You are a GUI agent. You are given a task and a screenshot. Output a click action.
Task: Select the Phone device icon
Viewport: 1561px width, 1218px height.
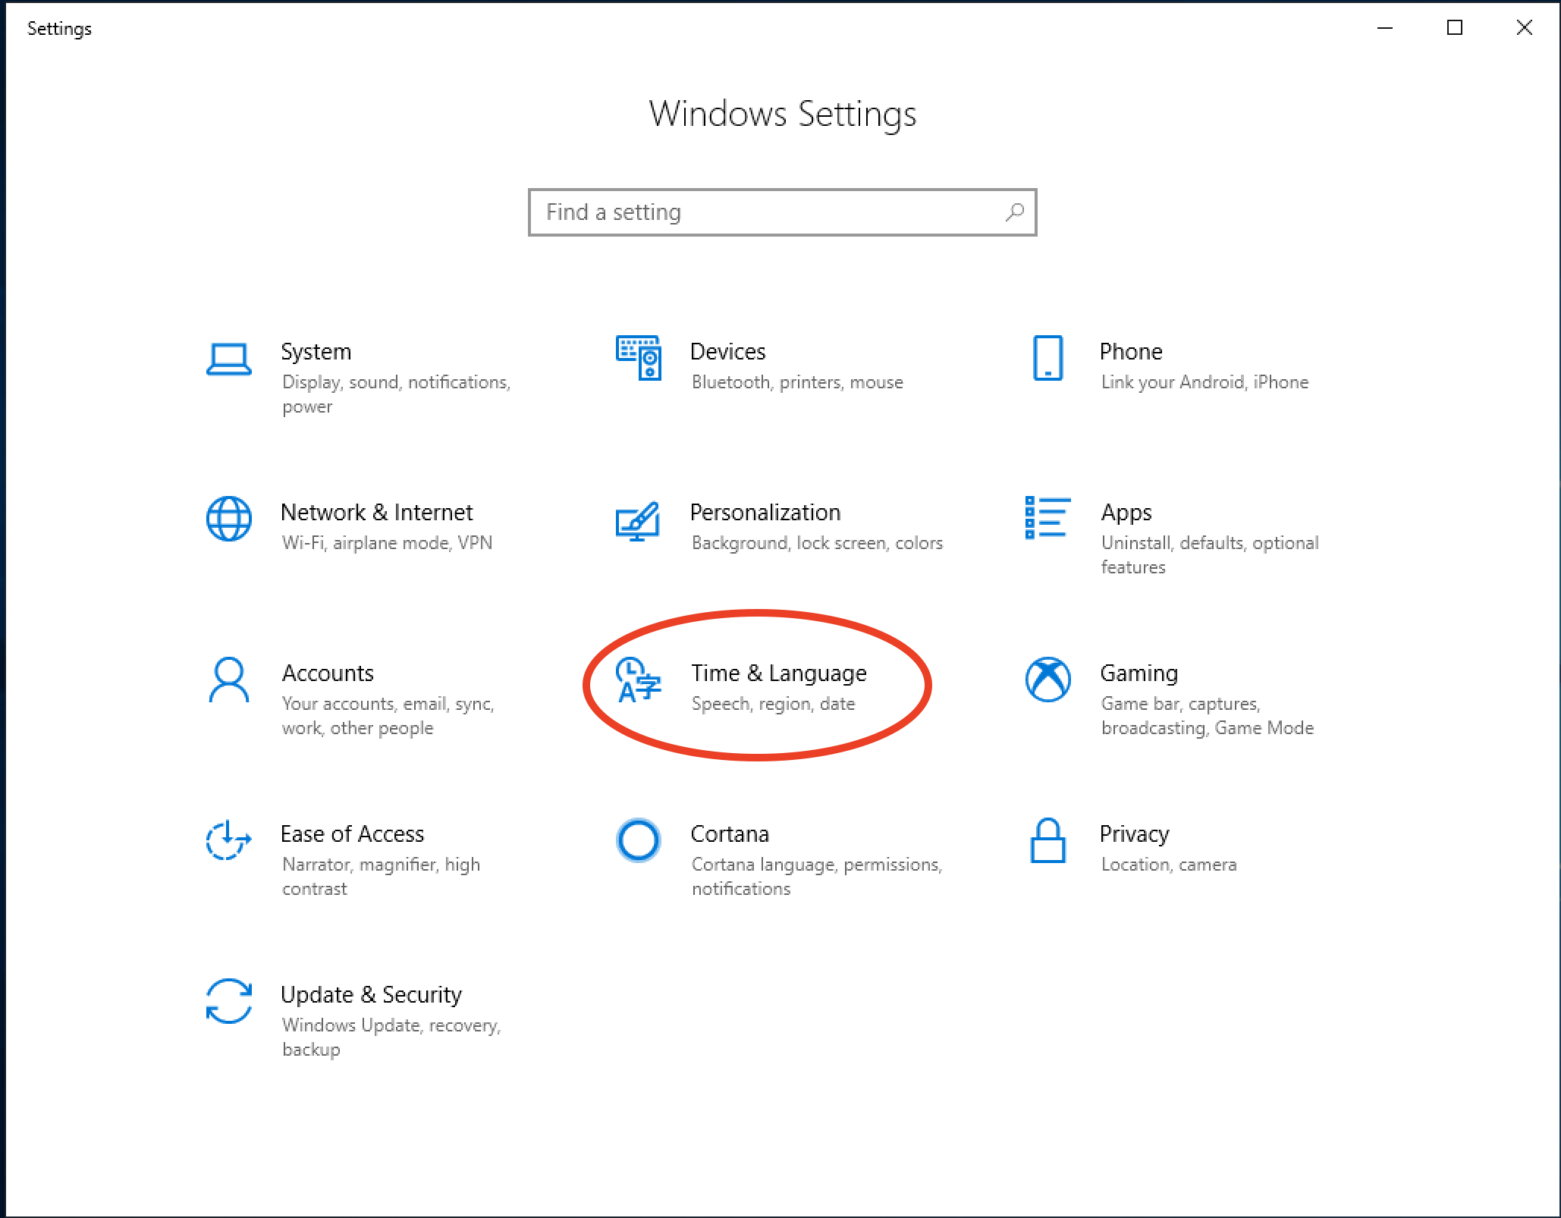1048,357
